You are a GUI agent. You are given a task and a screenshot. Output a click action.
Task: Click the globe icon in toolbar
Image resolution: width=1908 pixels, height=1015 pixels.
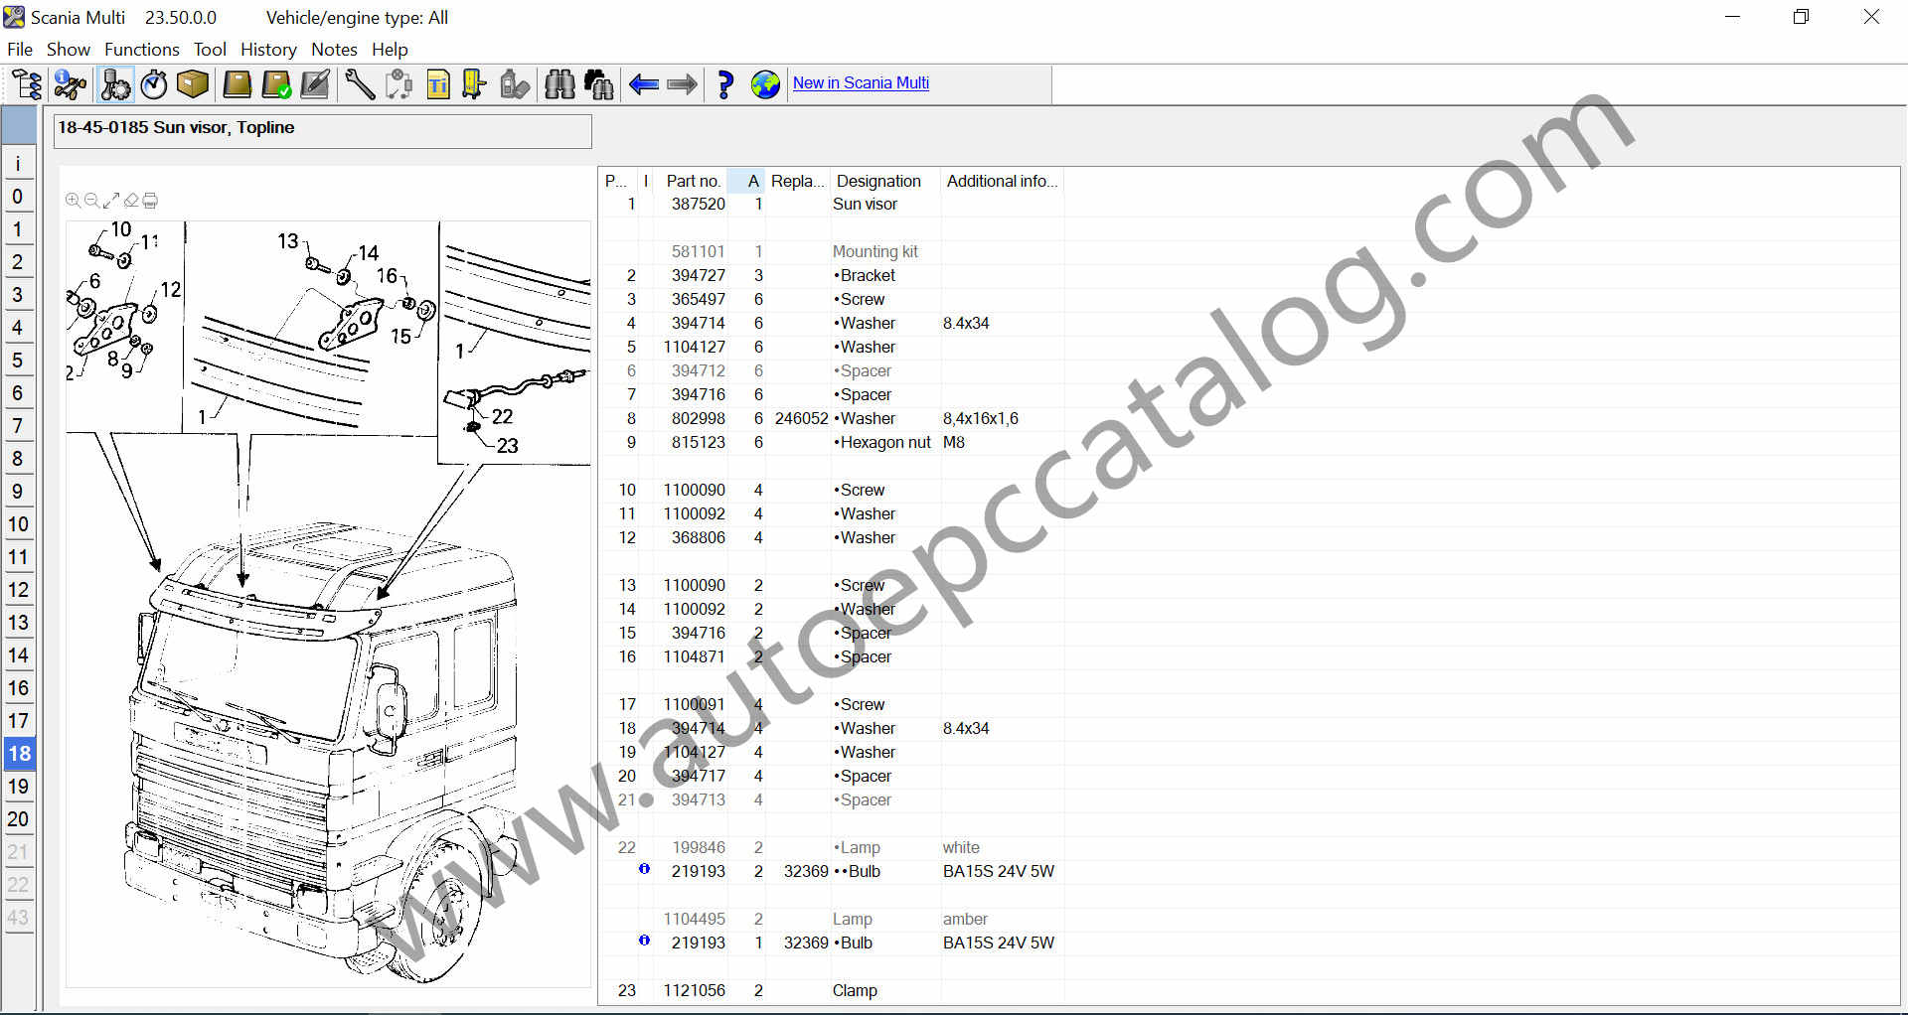click(x=765, y=84)
